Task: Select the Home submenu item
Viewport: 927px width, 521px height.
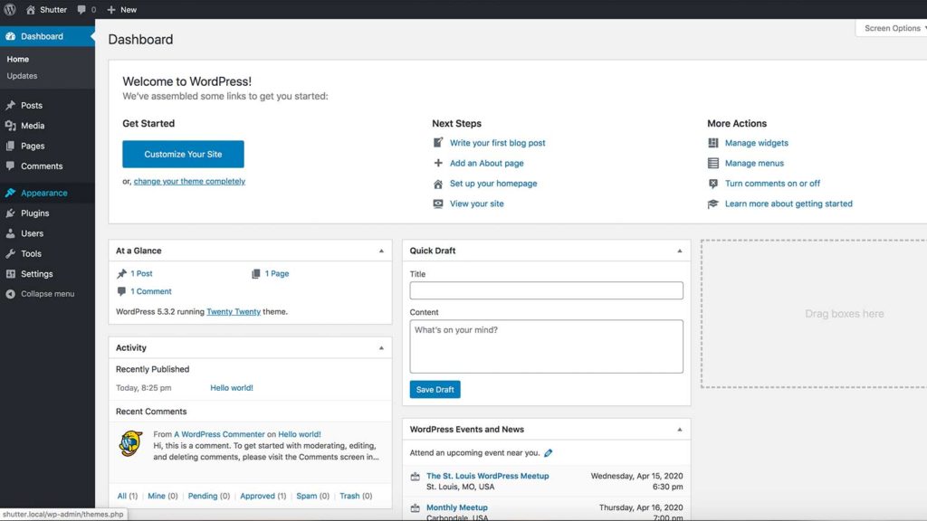Action: pyautogui.click(x=18, y=59)
